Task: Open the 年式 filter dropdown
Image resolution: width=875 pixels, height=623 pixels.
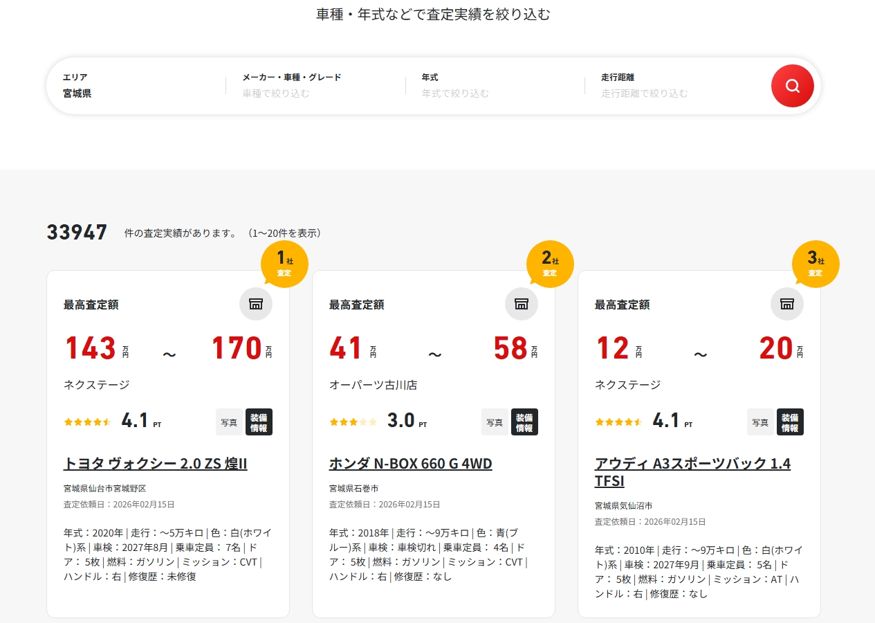Action: point(494,86)
